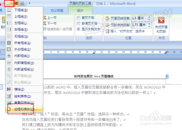Click the 页脚底端距离 value field 1.75 厘米
Screen dimensions: 182x130
(139, 25)
